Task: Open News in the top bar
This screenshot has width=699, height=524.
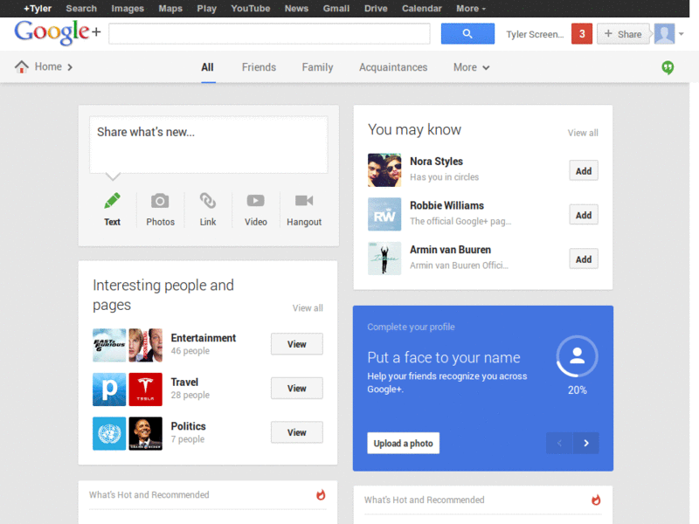Action: tap(296, 9)
